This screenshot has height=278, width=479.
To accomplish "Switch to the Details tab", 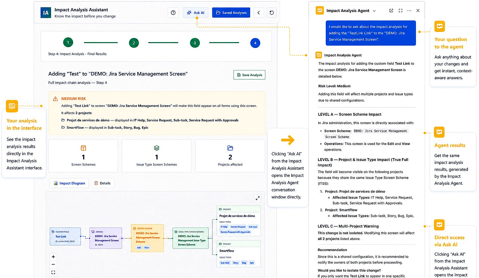I will (x=102, y=183).
